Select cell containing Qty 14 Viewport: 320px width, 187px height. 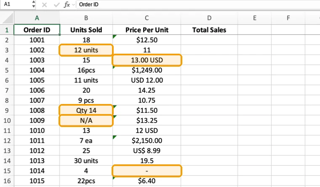click(x=86, y=110)
